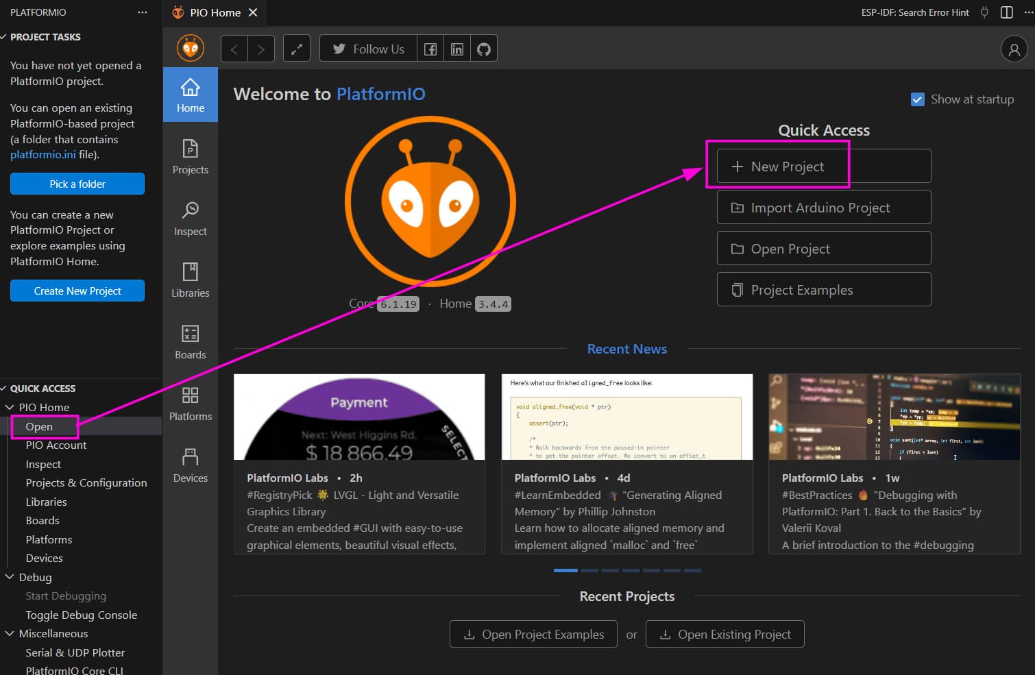Open the Debugging with PlatformIO news thumbnail
This screenshot has height=675, width=1035.
click(894, 417)
